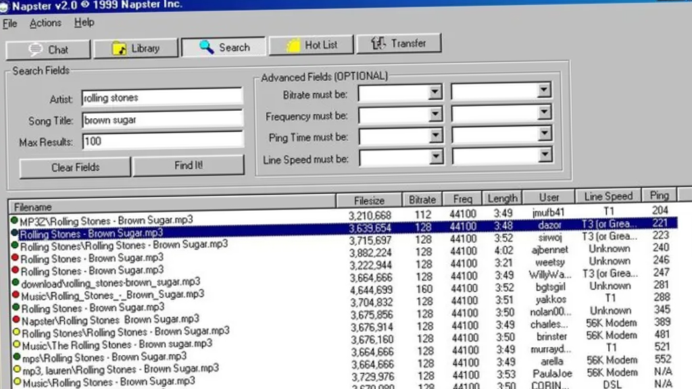Click the Napster icon in the title bar

[3, 7]
